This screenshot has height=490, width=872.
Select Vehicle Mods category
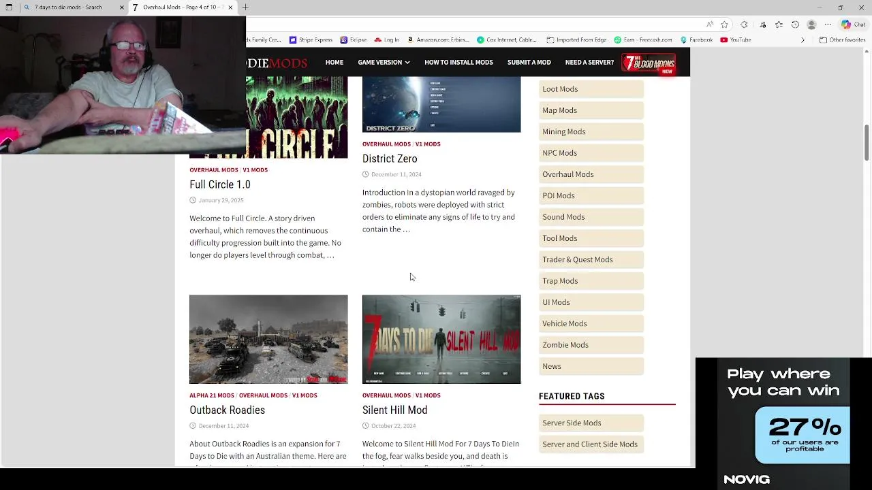tap(591, 323)
